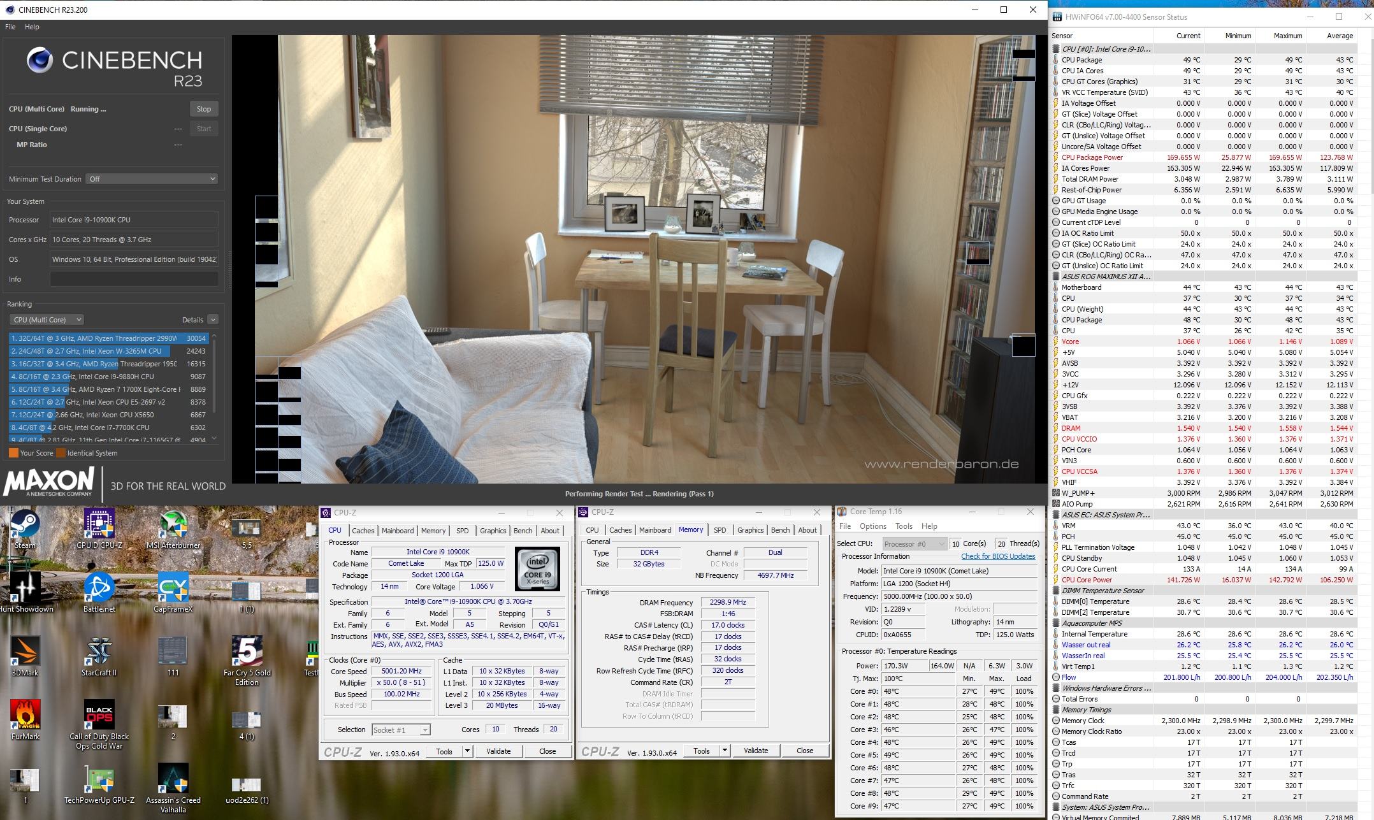
Task: Collapse the ASUS ROG MAXIMUS XII sensor group
Action: coord(1057,277)
